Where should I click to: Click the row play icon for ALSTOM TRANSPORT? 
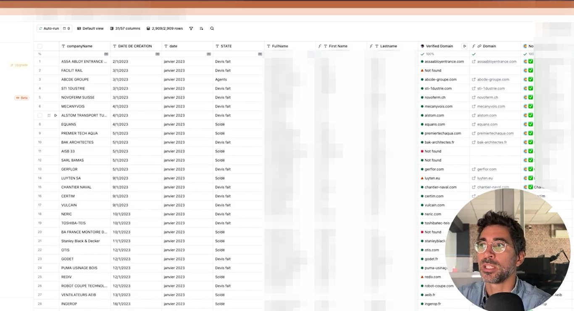(55, 116)
